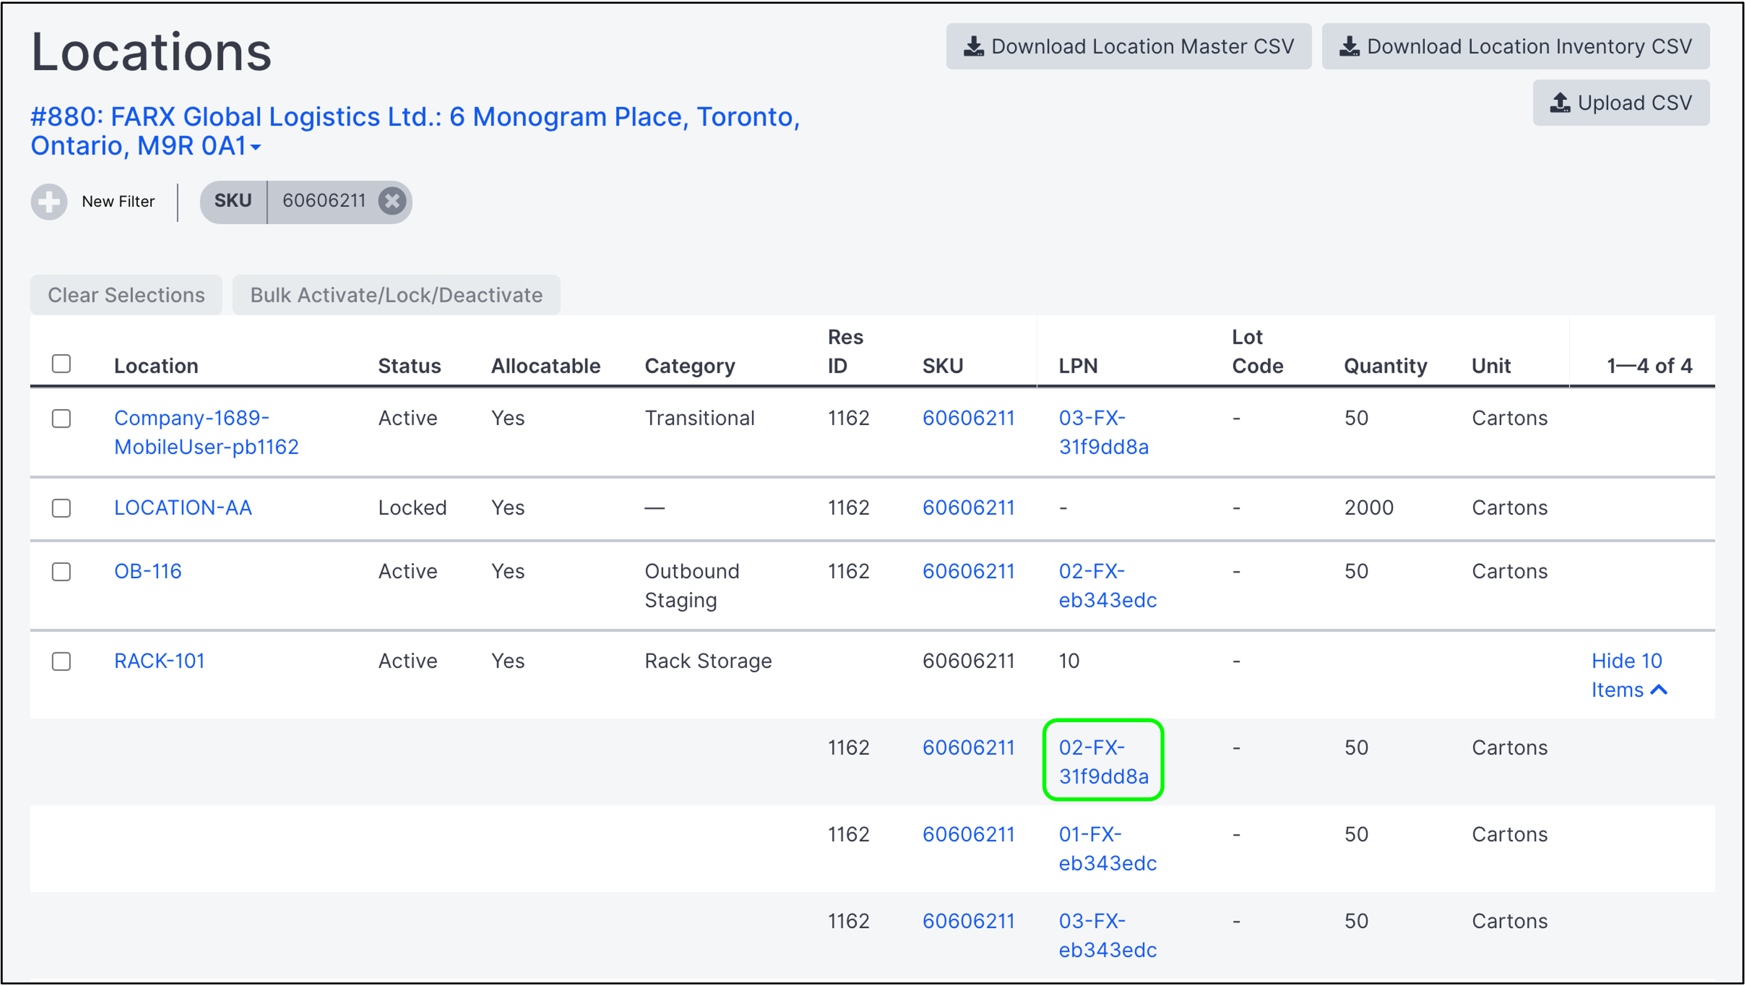Click the Quantity column header
1745x986 pixels.
1385,366
